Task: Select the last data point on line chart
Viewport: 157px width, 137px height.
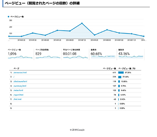Action: tap(144, 36)
